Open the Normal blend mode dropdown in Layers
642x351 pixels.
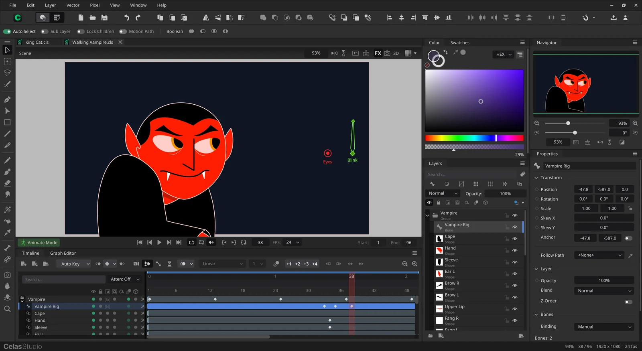443,193
